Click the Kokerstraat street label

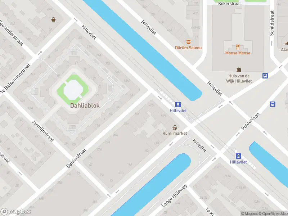pyautogui.click(x=229, y=3)
